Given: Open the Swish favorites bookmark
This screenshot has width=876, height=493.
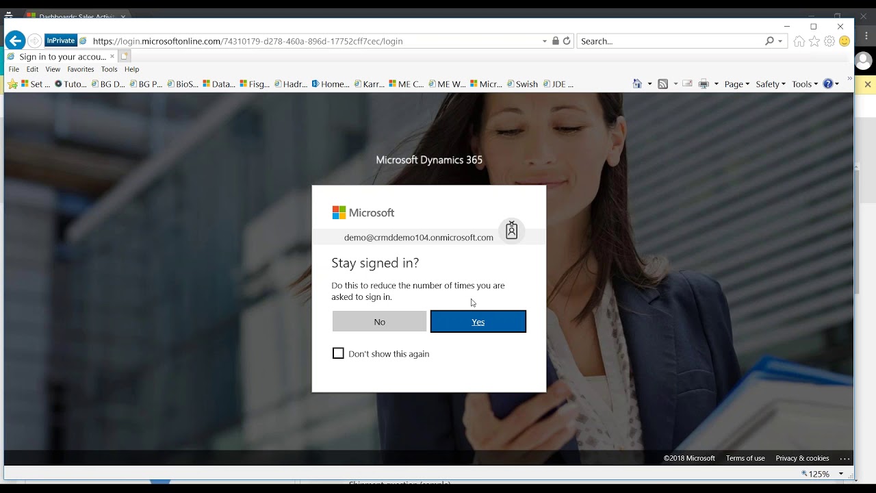Looking at the screenshot, I should point(522,84).
